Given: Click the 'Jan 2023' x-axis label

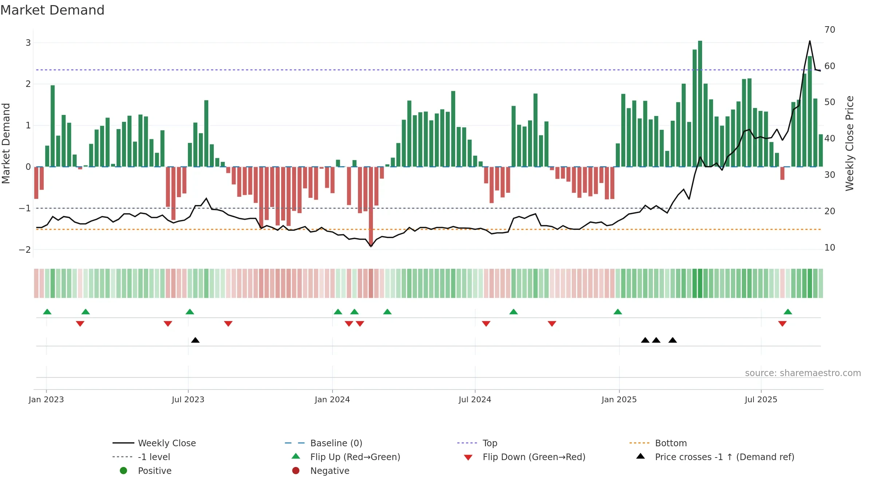Looking at the screenshot, I should [46, 399].
